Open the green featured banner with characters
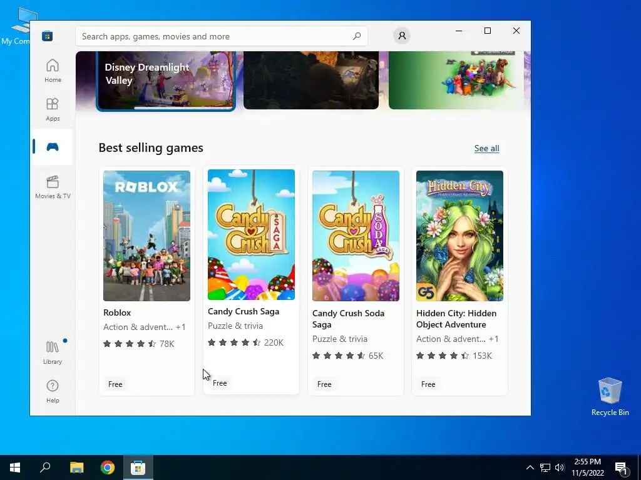This screenshot has height=480, width=641. point(456,80)
